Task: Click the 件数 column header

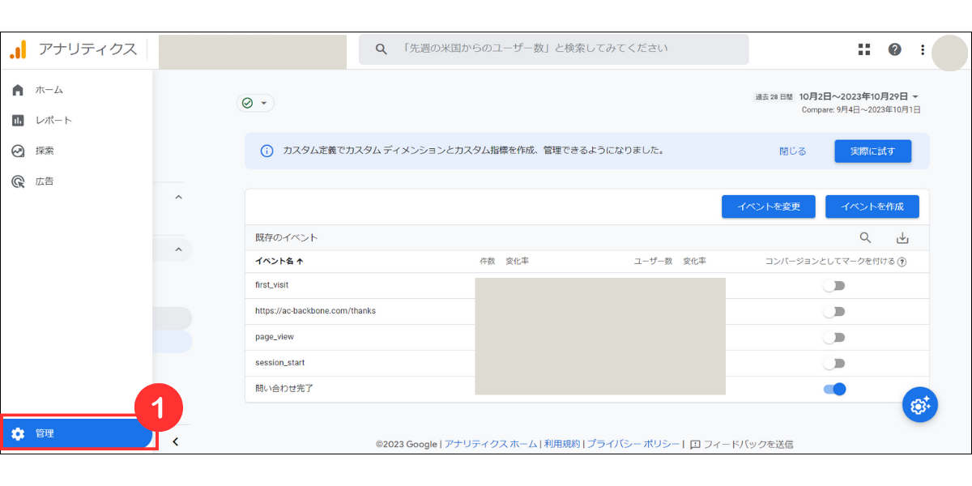Action: click(x=487, y=261)
